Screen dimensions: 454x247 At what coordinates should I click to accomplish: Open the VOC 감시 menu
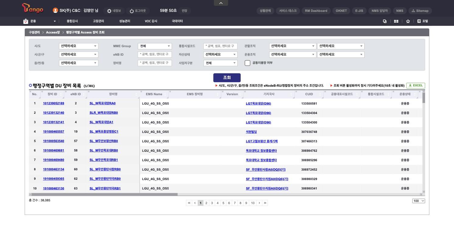pos(151,21)
